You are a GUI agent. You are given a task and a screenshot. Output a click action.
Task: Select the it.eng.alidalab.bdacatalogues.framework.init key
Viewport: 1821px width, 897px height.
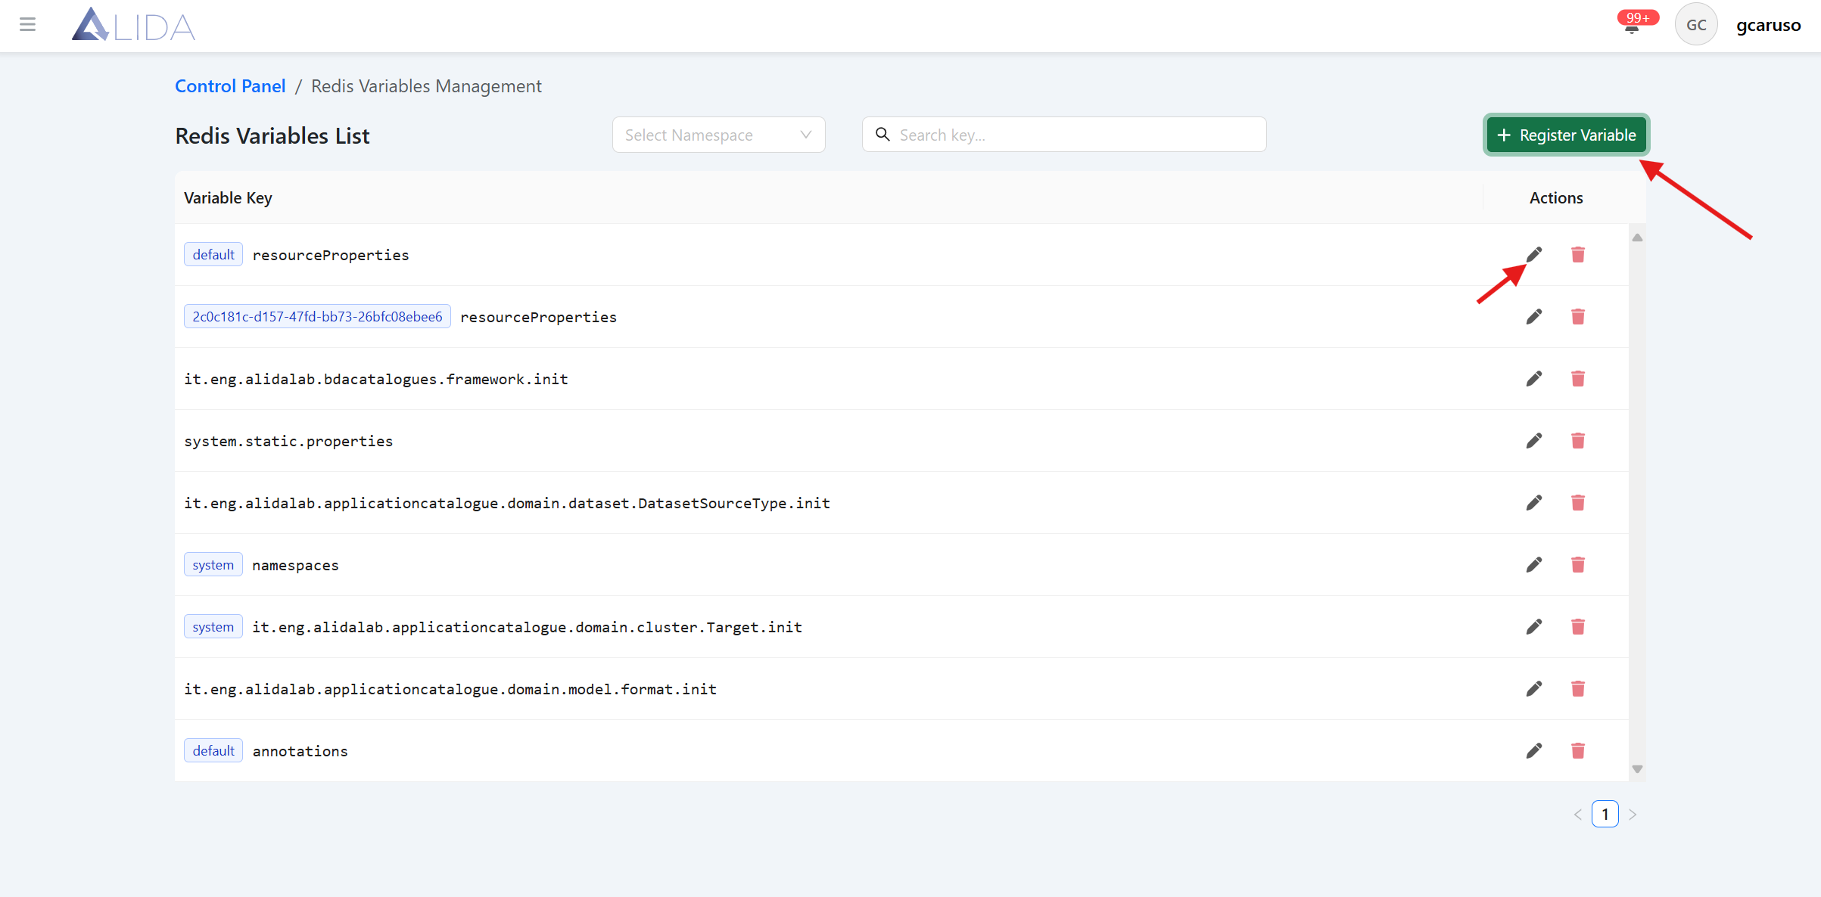pos(376,379)
